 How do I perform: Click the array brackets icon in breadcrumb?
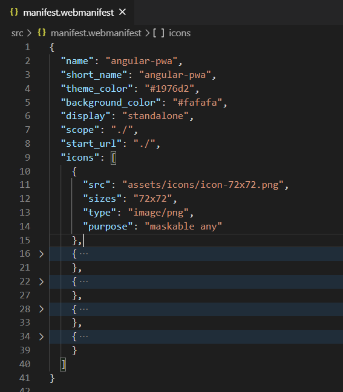(158, 33)
